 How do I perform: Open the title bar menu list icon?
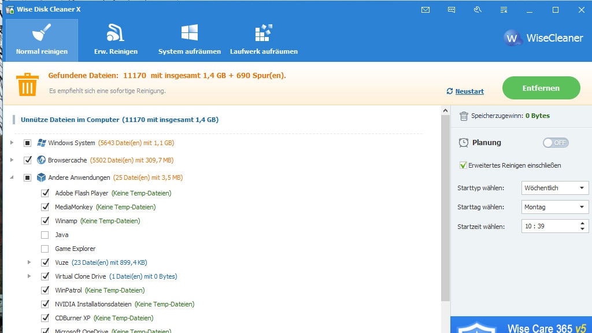click(x=504, y=10)
